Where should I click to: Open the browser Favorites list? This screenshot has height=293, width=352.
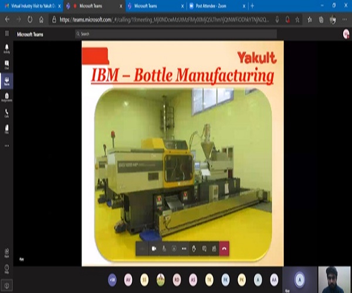[x=310, y=20]
